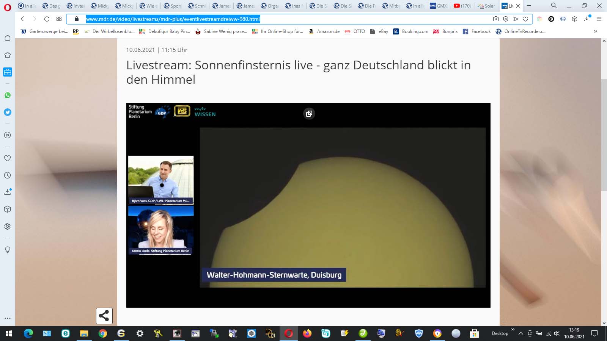This screenshot has width=607, height=341.
Task: Open the Dekofigur Baby Pin... bookmark
Action: point(165,31)
